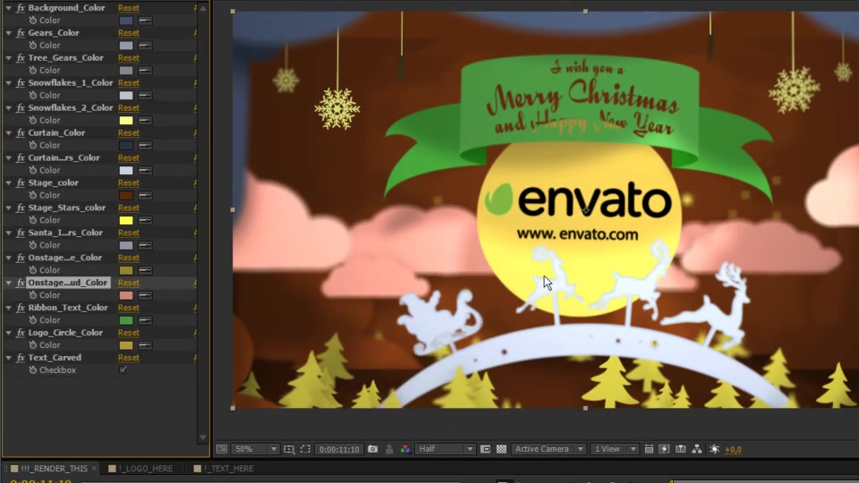Screen dimensions: 859x483
Task: Pick eyedropper for Stage_Stars_color
Action: click(x=145, y=220)
